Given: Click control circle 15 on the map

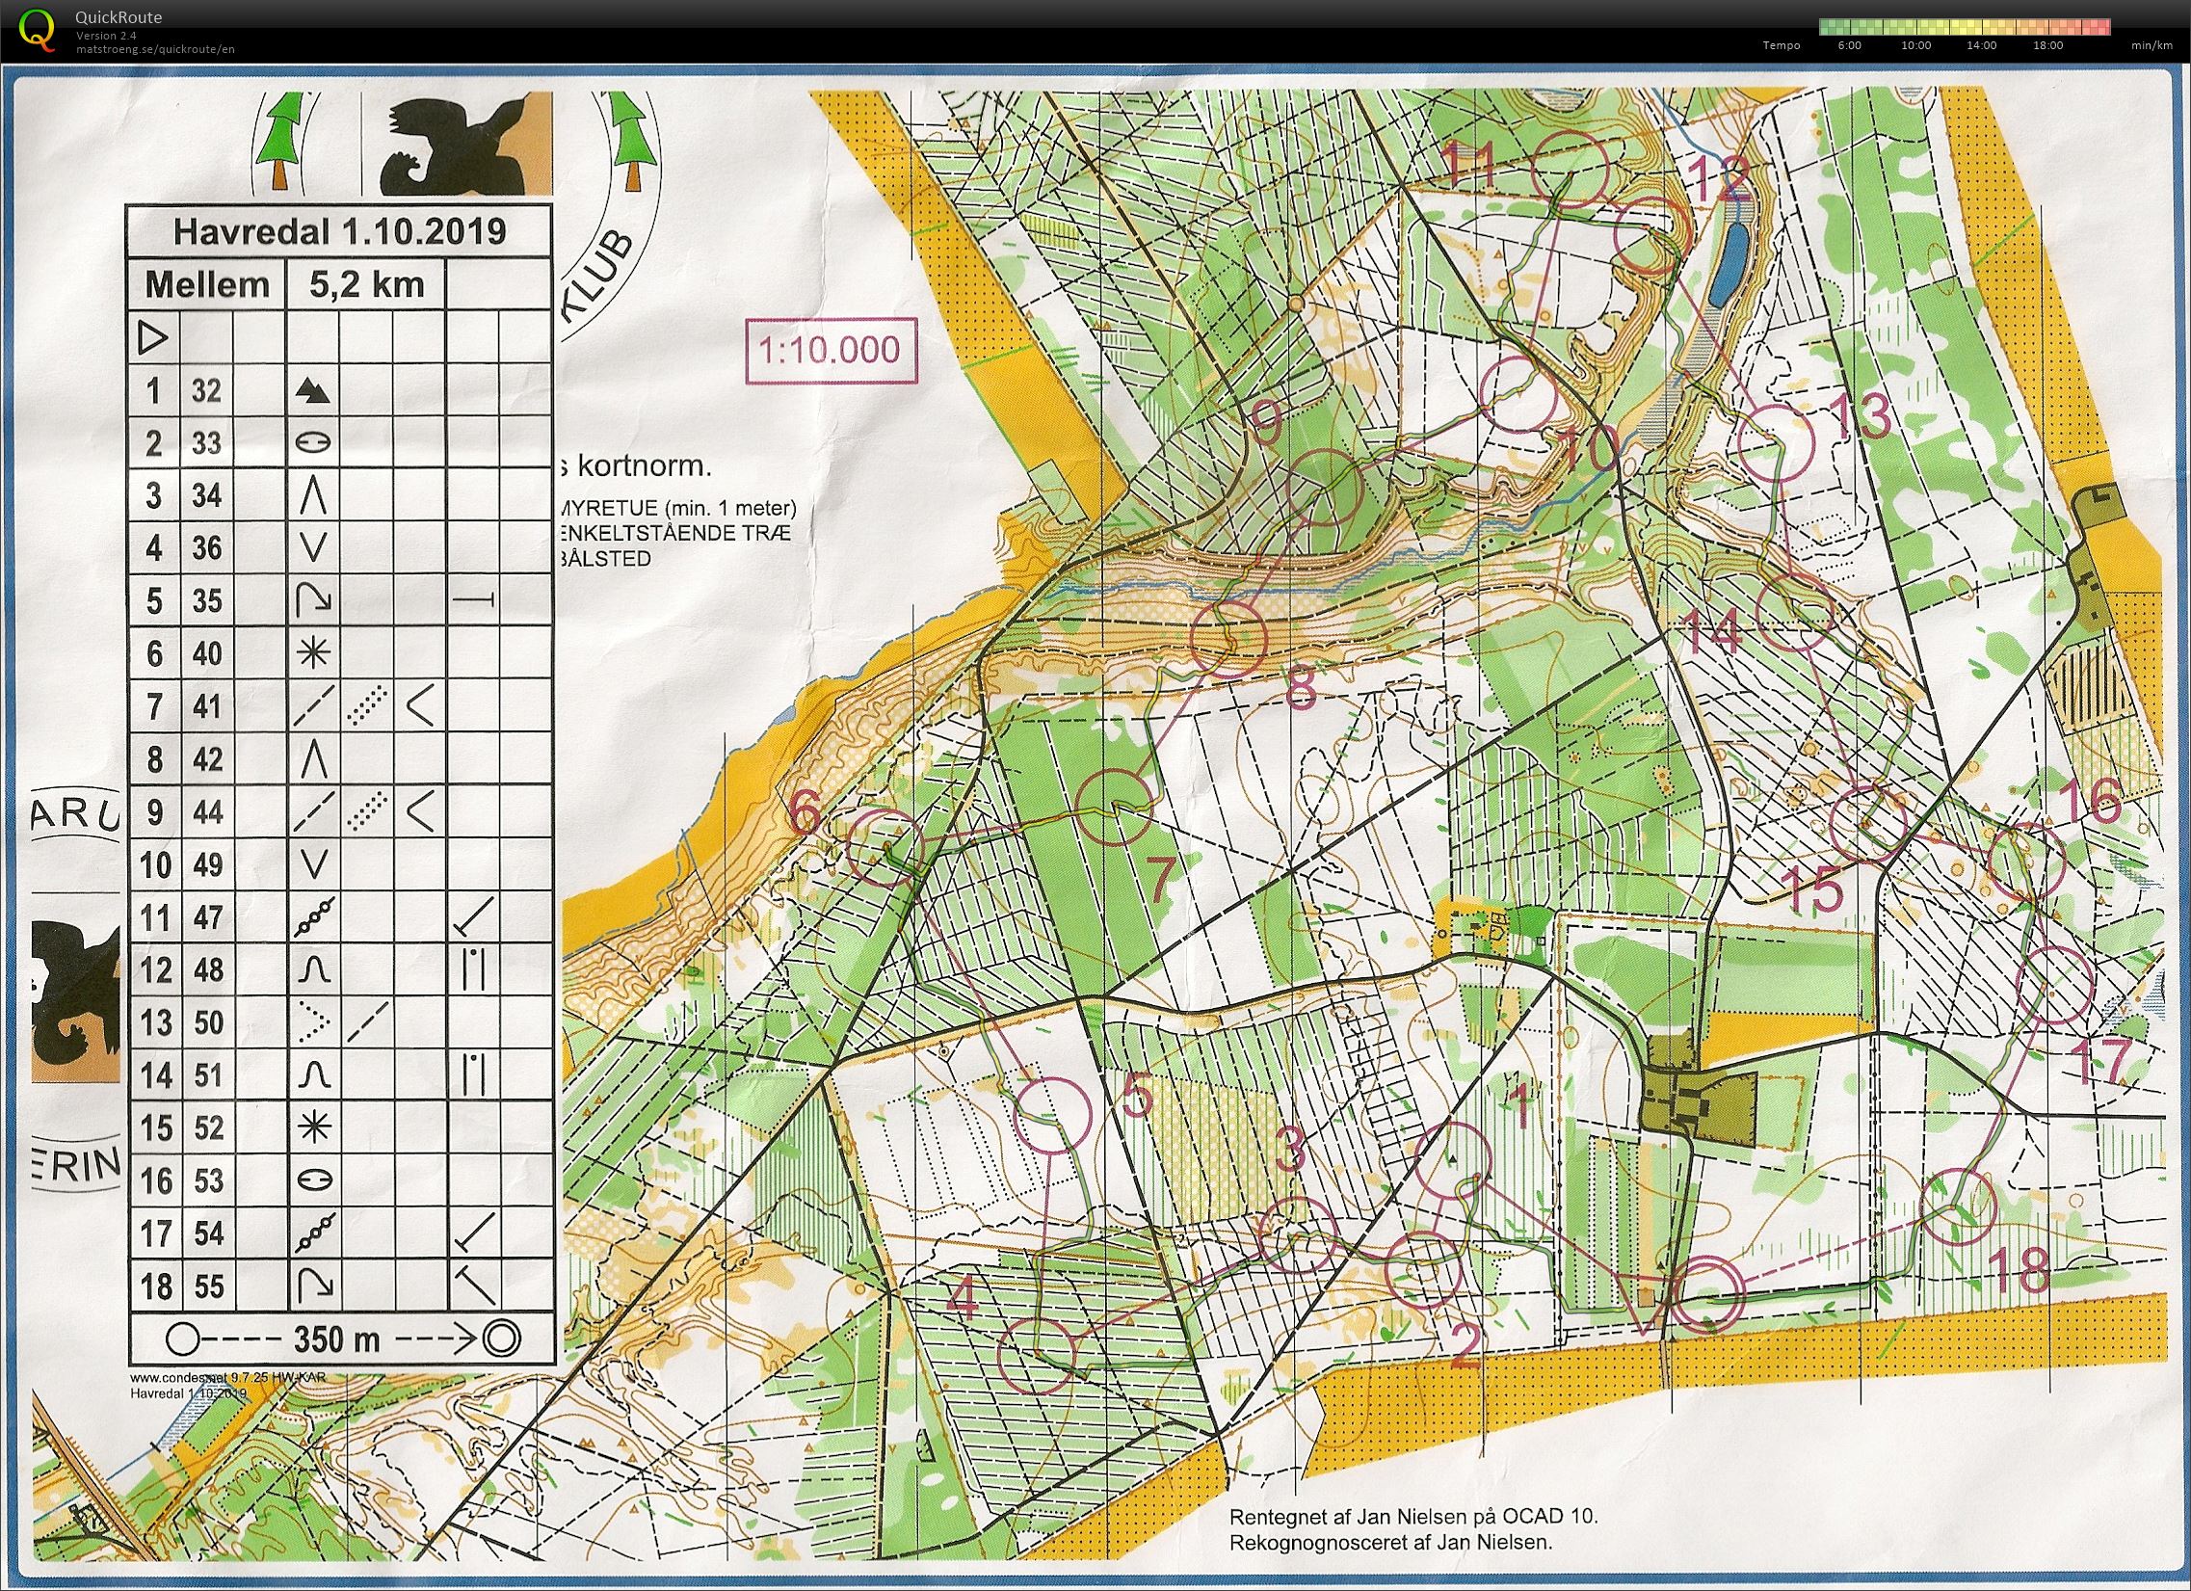Looking at the screenshot, I should [1869, 824].
